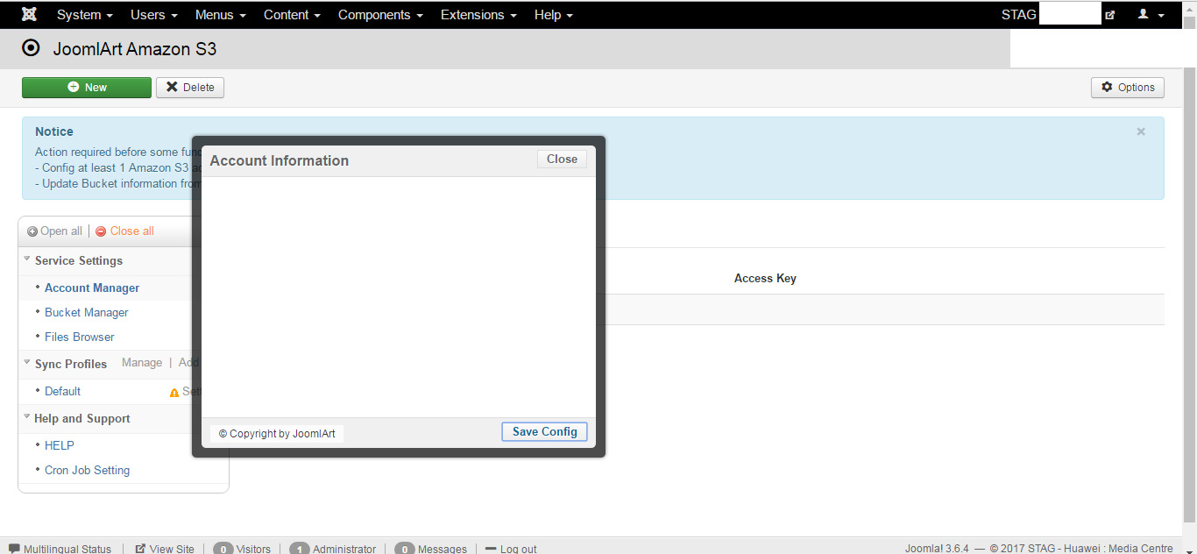The width and height of the screenshot is (1197, 554).
Task: Open Bucket Manager
Action: [x=87, y=312]
